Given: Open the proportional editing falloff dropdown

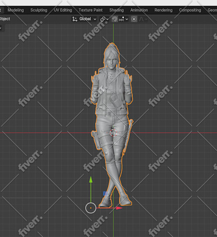Looking at the screenshot, I should point(143,19).
